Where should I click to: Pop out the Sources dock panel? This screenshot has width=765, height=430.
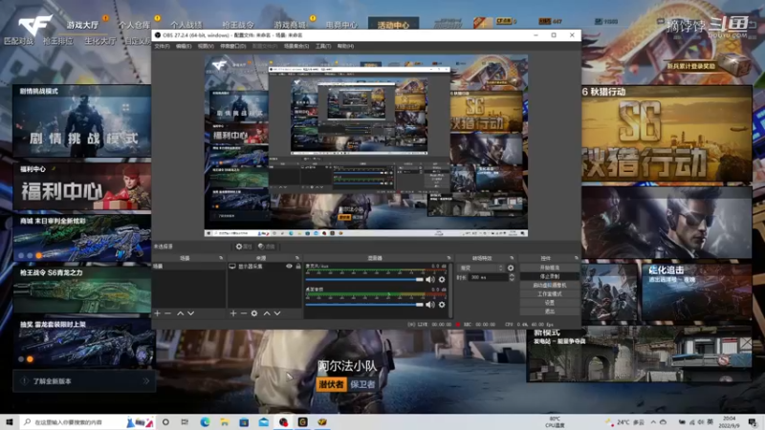coord(297,258)
